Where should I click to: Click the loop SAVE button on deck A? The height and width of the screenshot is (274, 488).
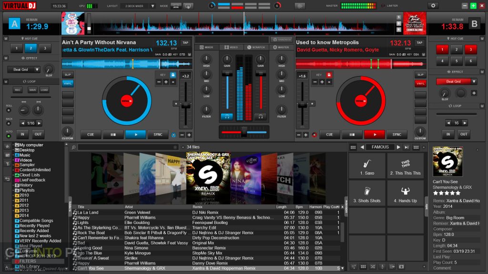click(32, 90)
